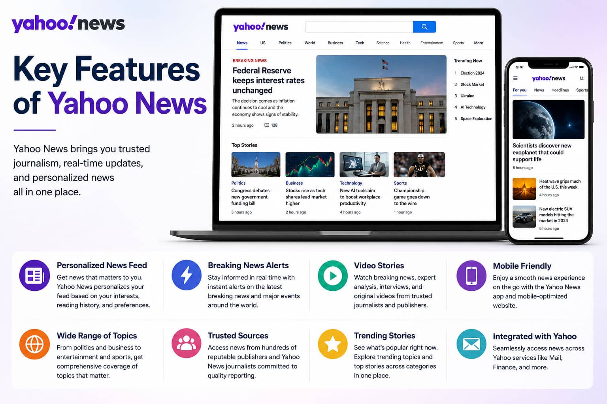Click the Yahoo News logo on the laptop
The image size is (607, 404).
pyautogui.click(x=260, y=27)
